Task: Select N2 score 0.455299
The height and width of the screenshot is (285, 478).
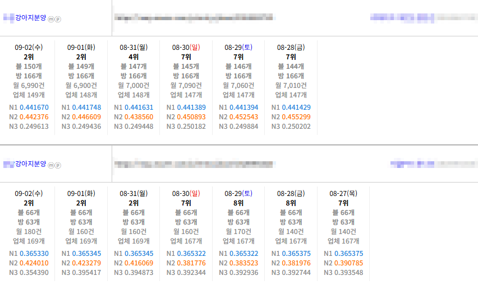Action: point(296,117)
